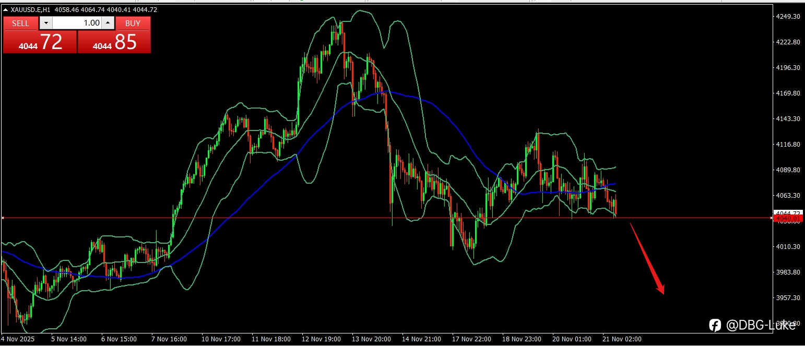Click the 14 Nov 21:00 time label
The width and height of the screenshot is (805, 346).
pyautogui.click(x=422, y=339)
